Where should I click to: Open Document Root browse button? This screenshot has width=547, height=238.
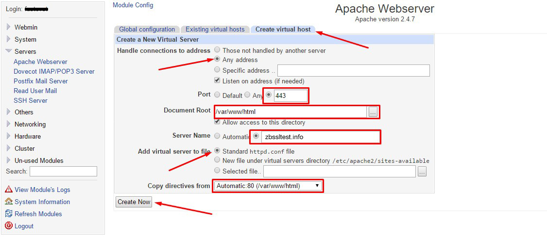coord(373,112)
